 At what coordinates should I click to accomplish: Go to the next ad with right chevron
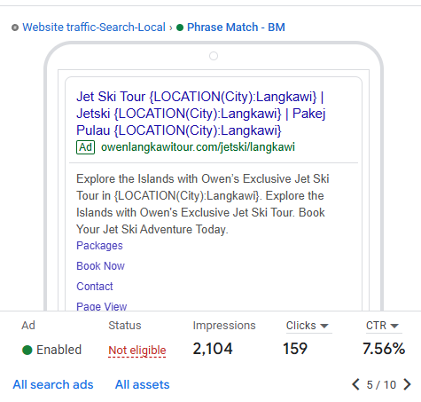[407, 384]
